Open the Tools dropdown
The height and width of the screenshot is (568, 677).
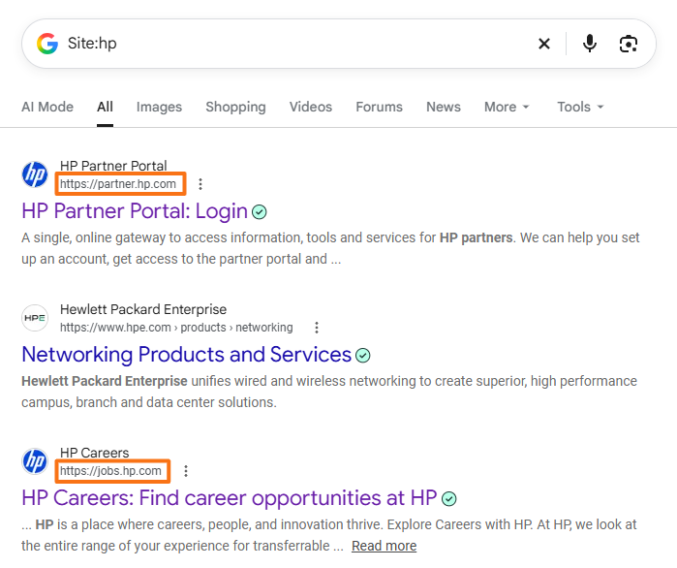[580, 107]
